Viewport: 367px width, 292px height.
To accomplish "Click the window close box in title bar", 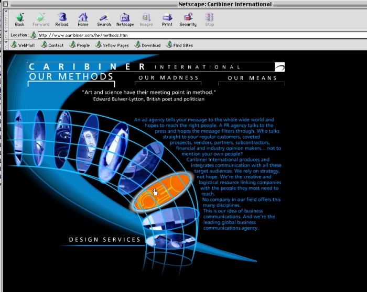I will (6, 4).
